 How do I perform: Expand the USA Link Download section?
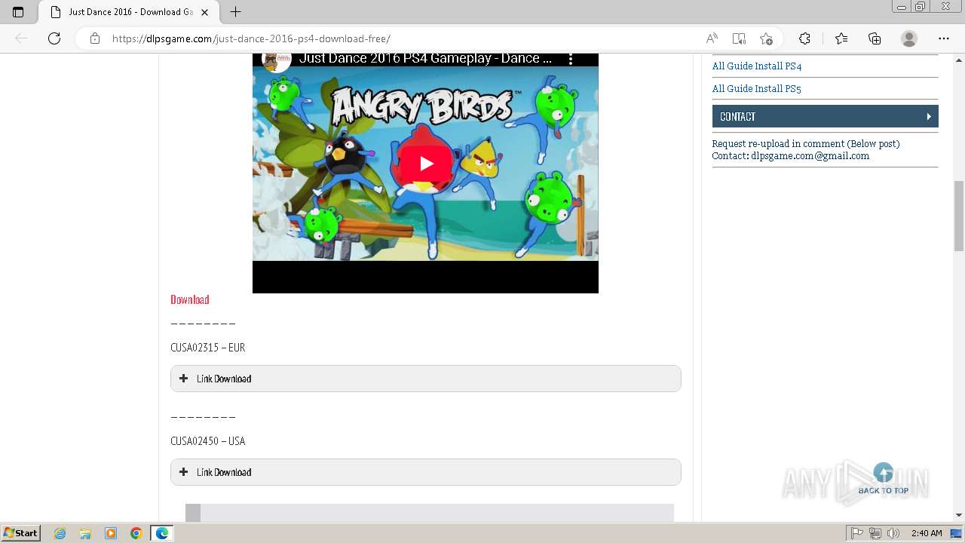(426, 472)
